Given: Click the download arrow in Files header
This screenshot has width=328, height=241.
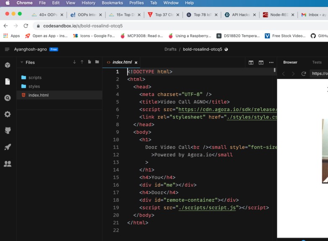Looking at the screenshot, I should point(74,62).
